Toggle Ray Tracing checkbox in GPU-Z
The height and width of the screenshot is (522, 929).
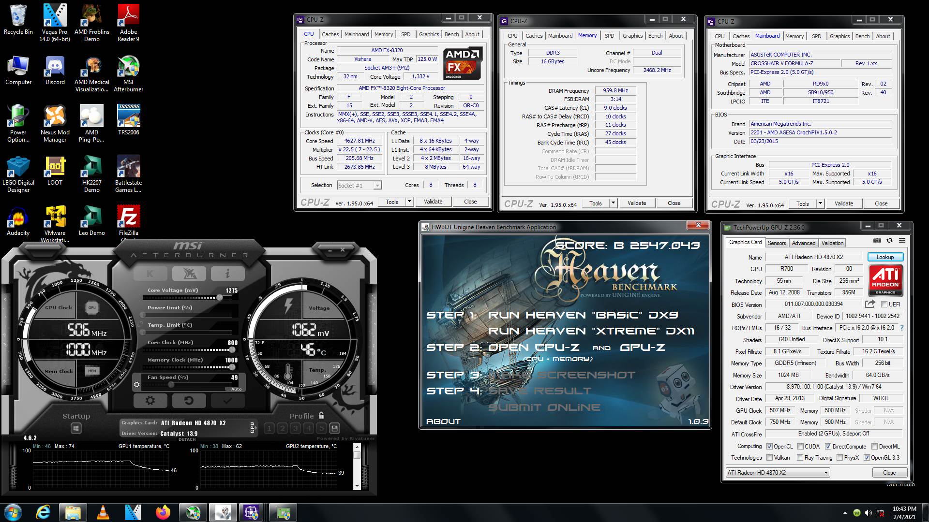(800, 458)
